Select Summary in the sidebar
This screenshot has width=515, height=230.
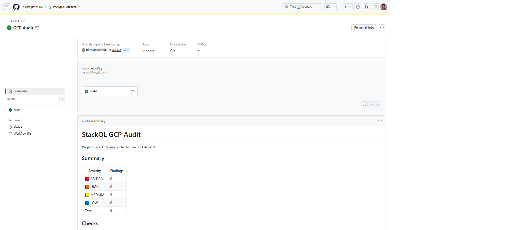coord(35,91)
